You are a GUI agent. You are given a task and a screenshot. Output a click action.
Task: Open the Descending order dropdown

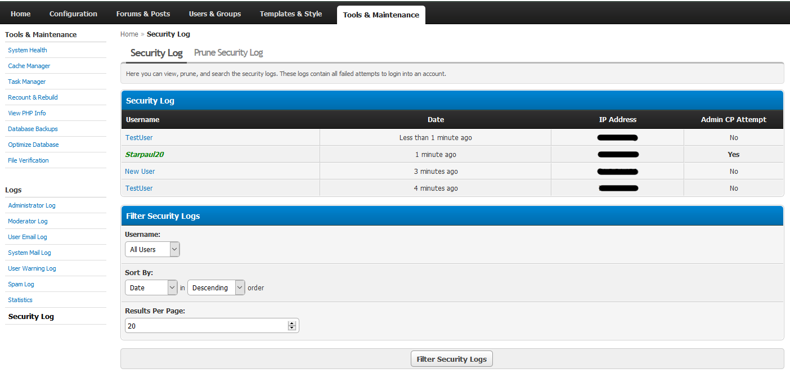(x=216, y=287)
